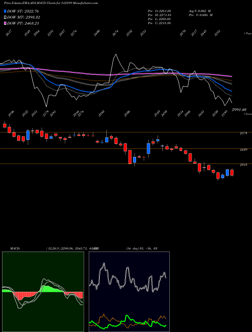Click the 2674 peak label above EMA chart
The height and width of the screenshot is (332, 252).
115,33
